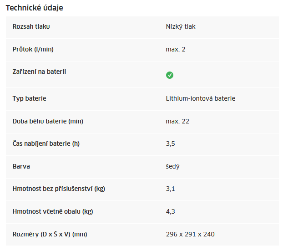Click the green checkmark battery icon
The height and width of the screenshot is (251, 283).
169,75
